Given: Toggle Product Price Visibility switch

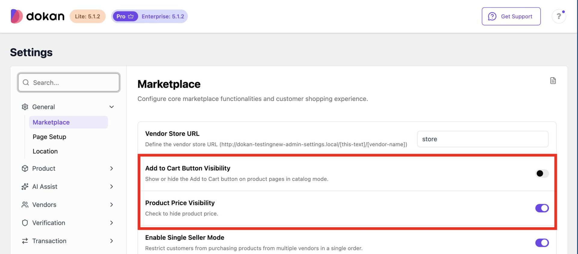Looking at the screenshot, I should click(x=542, y=208).
